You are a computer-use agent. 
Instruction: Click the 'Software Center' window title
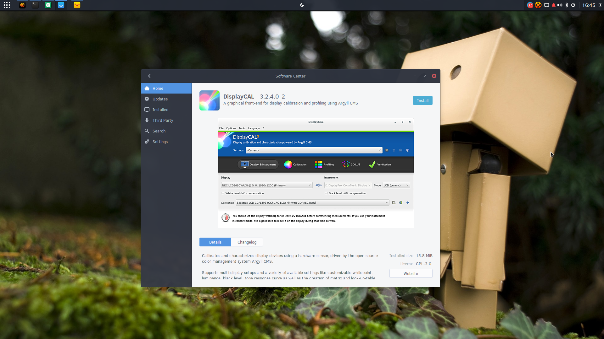click(290, 76)
